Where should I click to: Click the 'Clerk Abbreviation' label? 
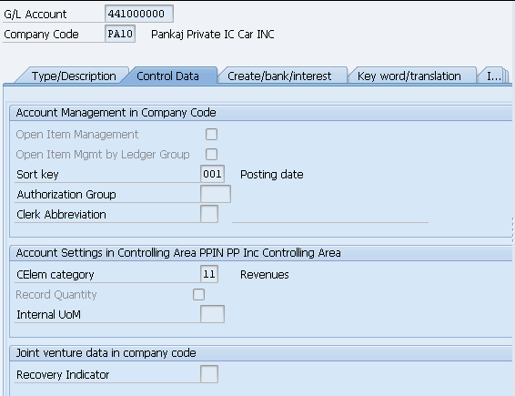pos(61,215)
